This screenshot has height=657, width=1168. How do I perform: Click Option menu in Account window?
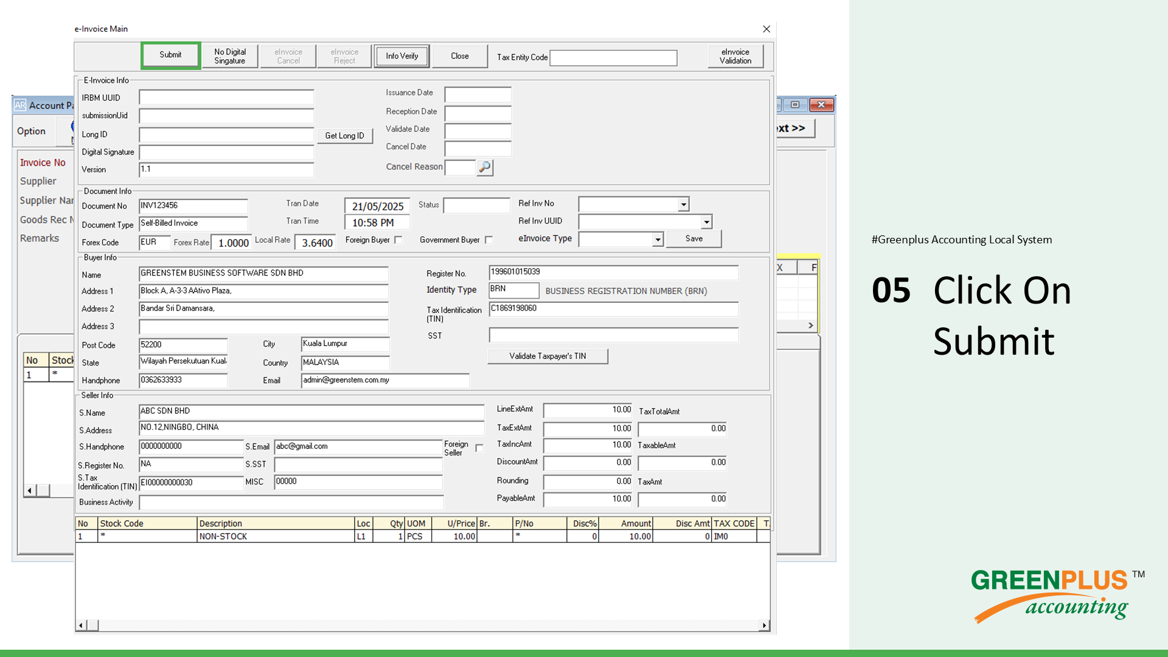(31, 131)
